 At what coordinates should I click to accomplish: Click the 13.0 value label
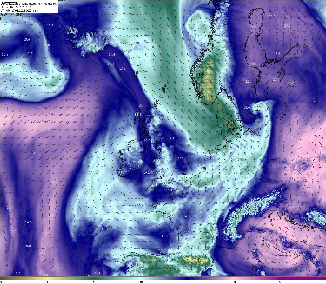[211, 195]
